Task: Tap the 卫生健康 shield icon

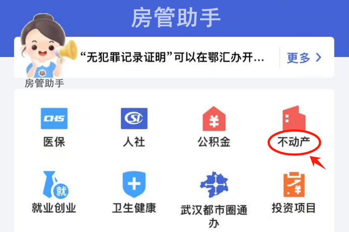Action: pos(134,184)
